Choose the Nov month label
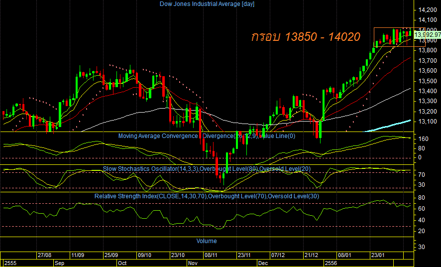This screenshot has height=267, width=441. tap(193, 263)
